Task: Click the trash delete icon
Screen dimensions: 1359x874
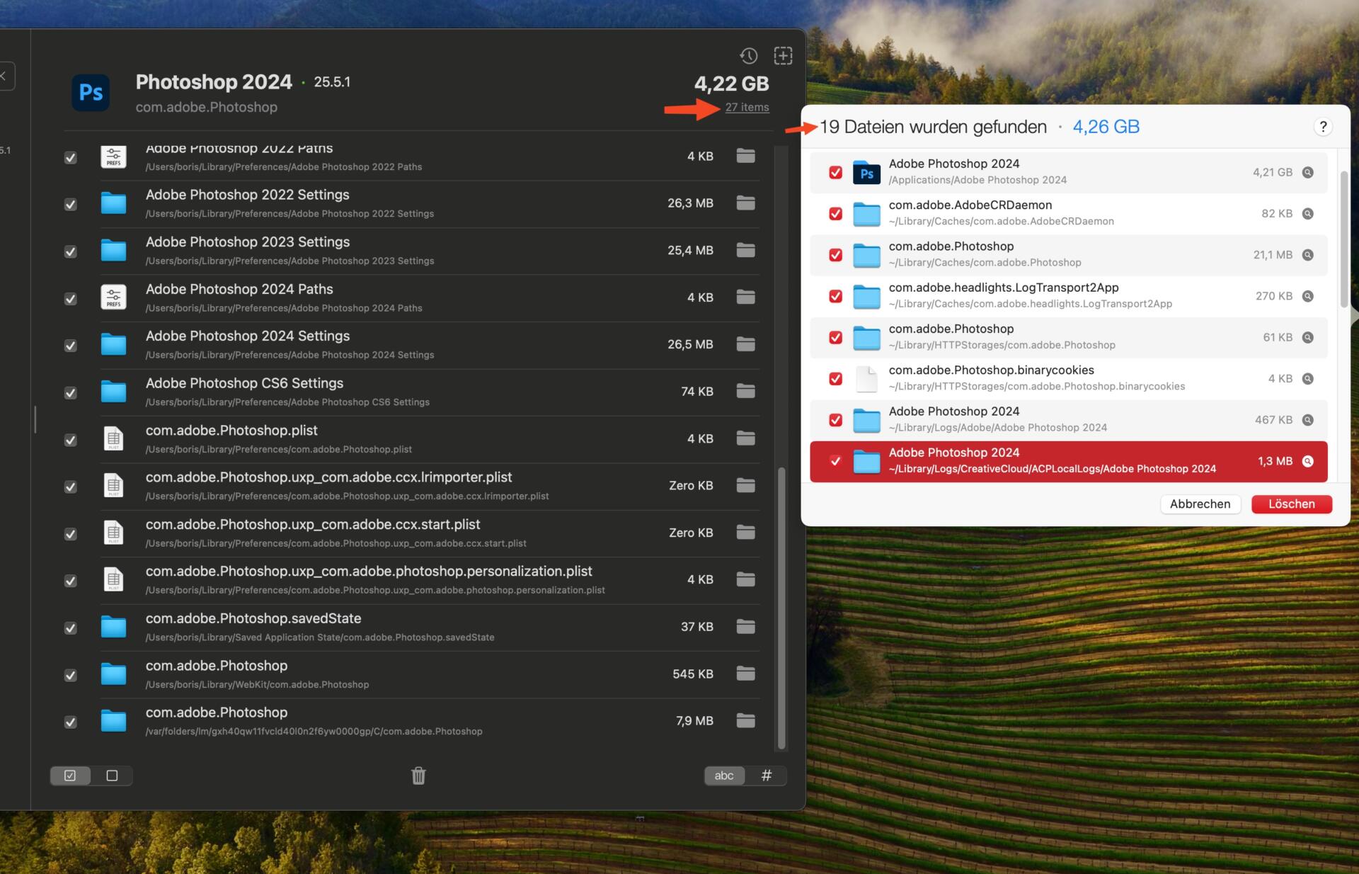Action: [418, 776]
